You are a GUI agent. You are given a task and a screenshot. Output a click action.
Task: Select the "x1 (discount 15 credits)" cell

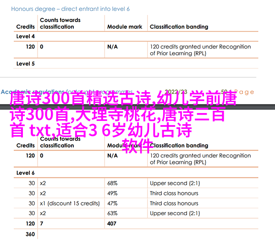click(x=70, y=203)
